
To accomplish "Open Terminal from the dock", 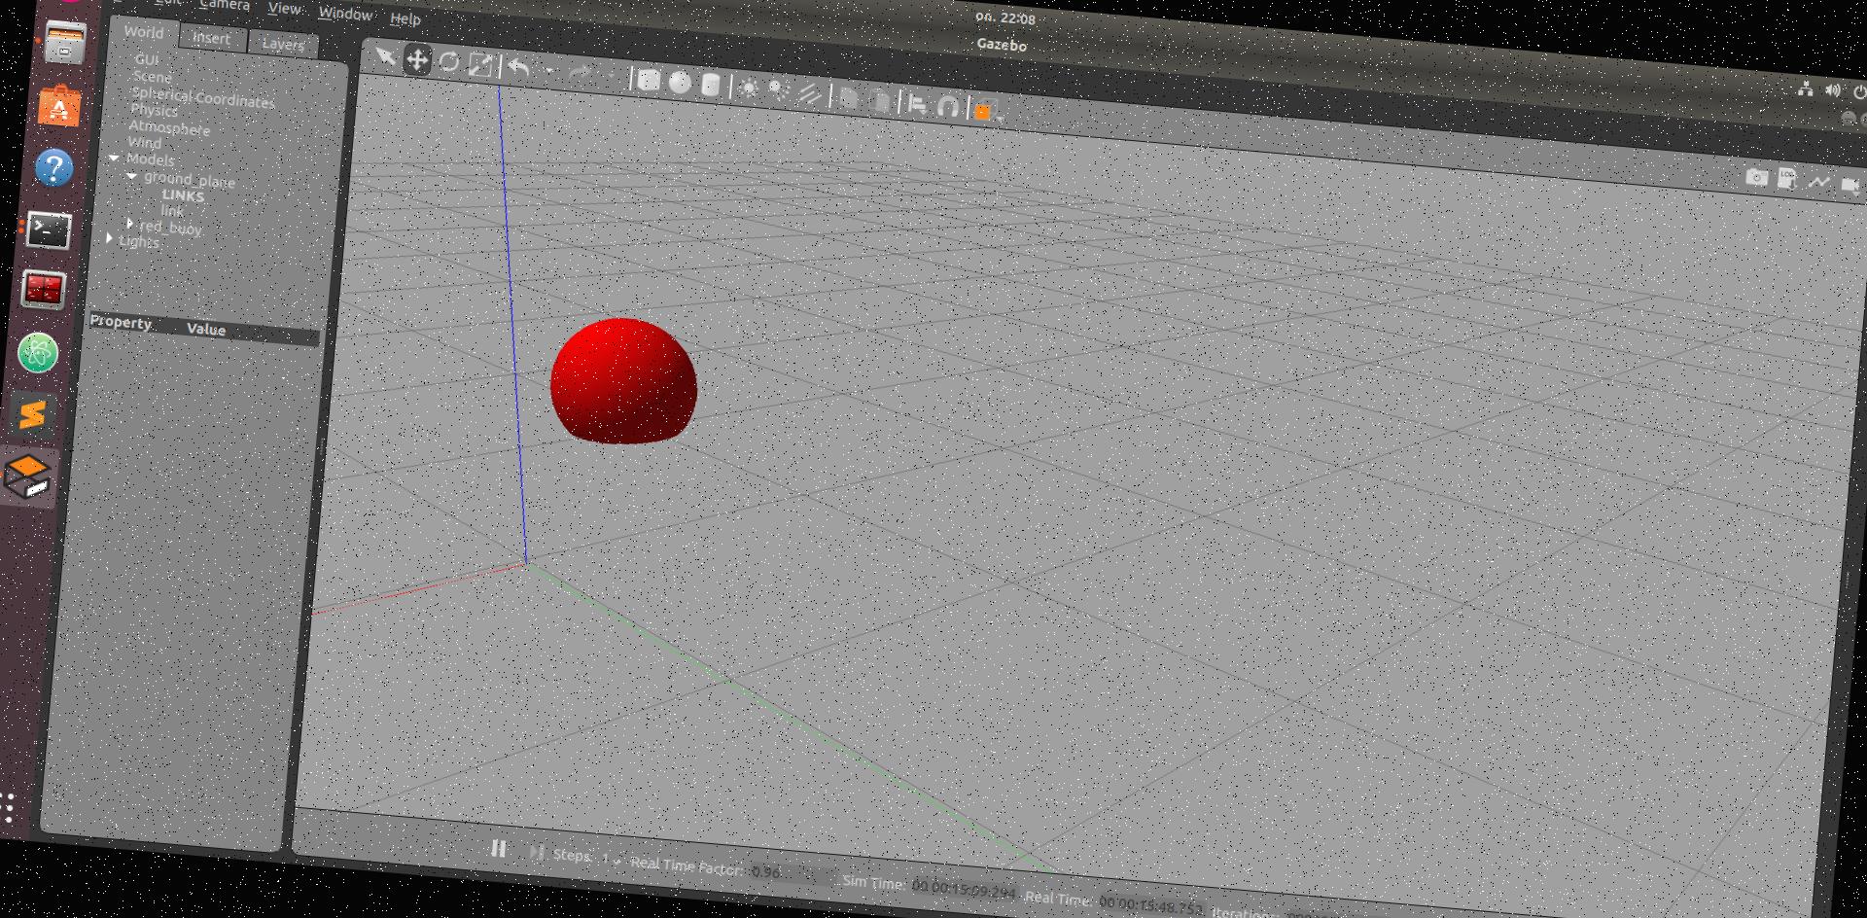I will pyautogui.click(x=49, y=229).
